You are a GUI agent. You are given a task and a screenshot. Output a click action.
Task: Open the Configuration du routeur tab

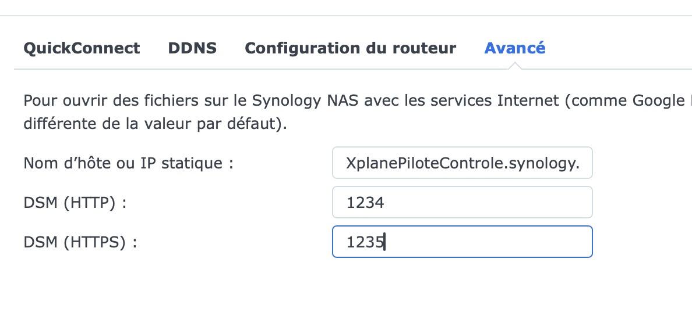(350, 48)
